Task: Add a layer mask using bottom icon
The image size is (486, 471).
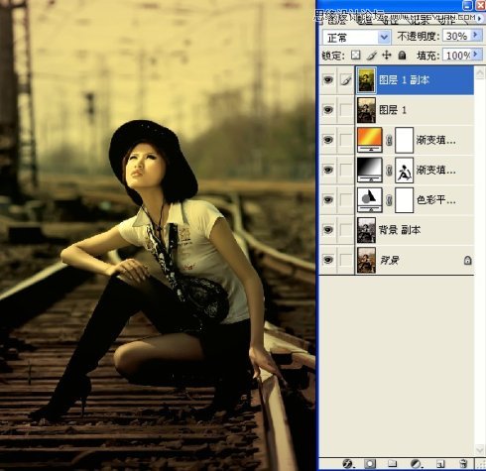Action: 370,464
